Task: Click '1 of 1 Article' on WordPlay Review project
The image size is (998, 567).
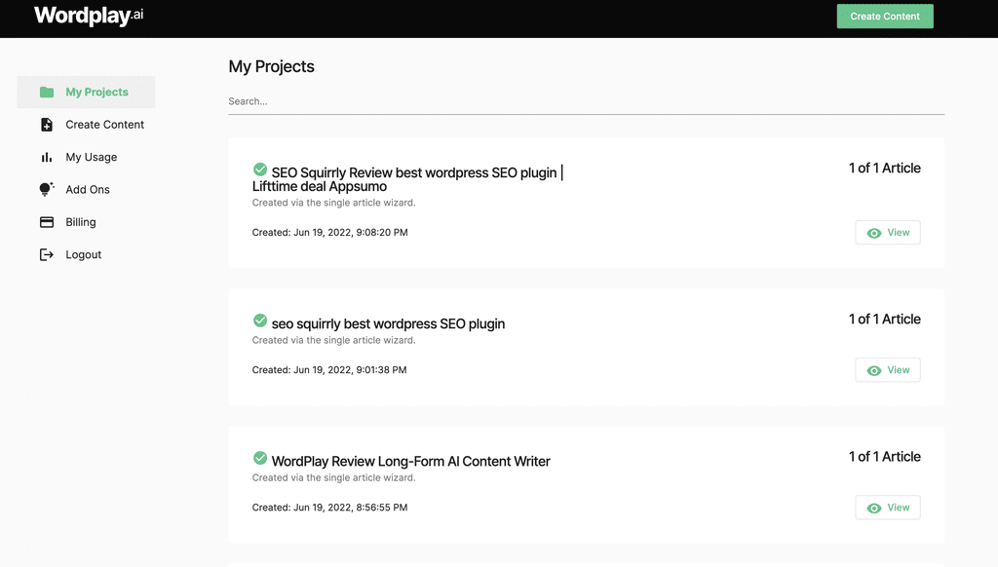Action: tap(885, 456)
